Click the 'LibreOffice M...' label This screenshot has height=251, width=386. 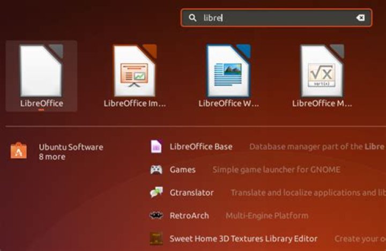click(322, 103)
